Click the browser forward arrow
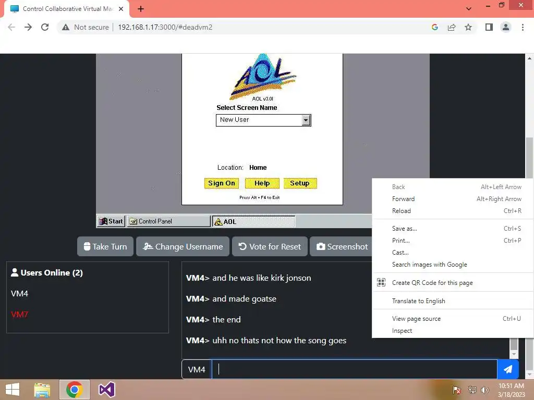Viewport: 534px width, 400px height. coord(28,27)
